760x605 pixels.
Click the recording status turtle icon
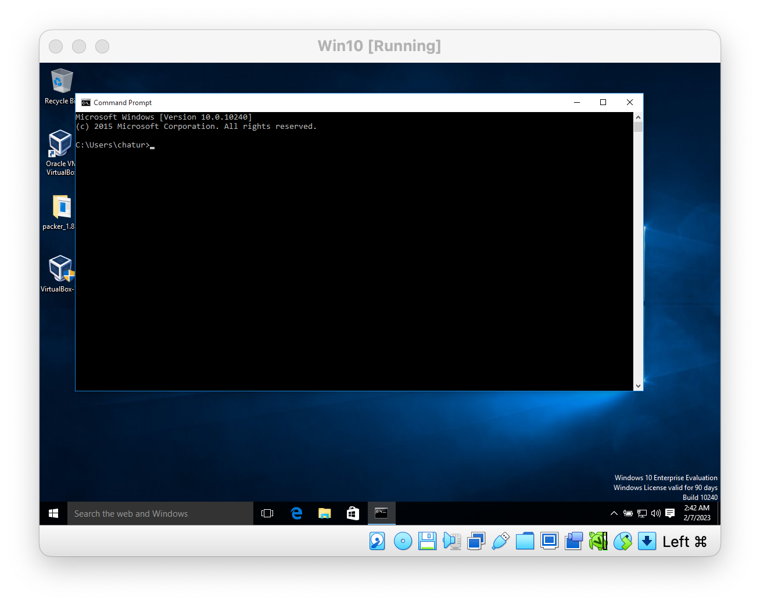click(598, 541)
